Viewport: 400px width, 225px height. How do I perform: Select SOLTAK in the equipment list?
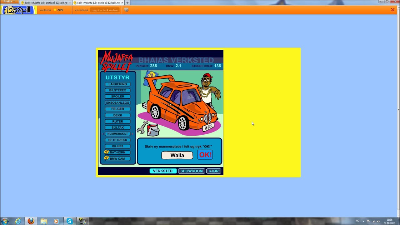117,127
